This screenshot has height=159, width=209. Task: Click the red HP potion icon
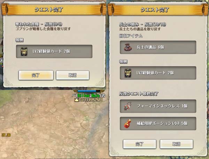tap(127, 124)
